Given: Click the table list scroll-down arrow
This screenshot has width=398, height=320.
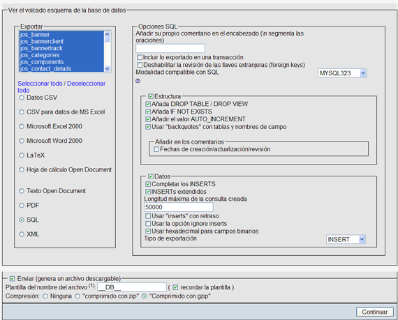Looking at the screenshot, I should pyautogui.click(x=107, y=68).
